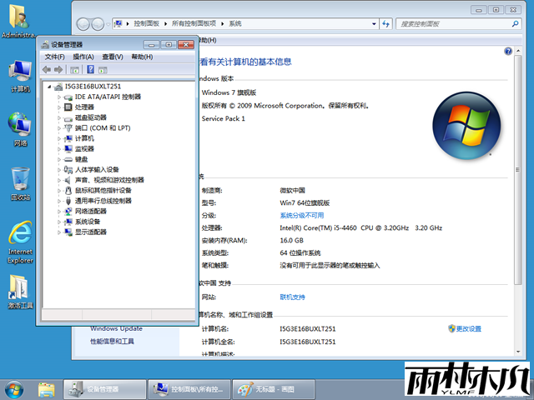Click the 鼠标和其他指针设备 mouse icon
534x400 pixels.
(68, 191)
